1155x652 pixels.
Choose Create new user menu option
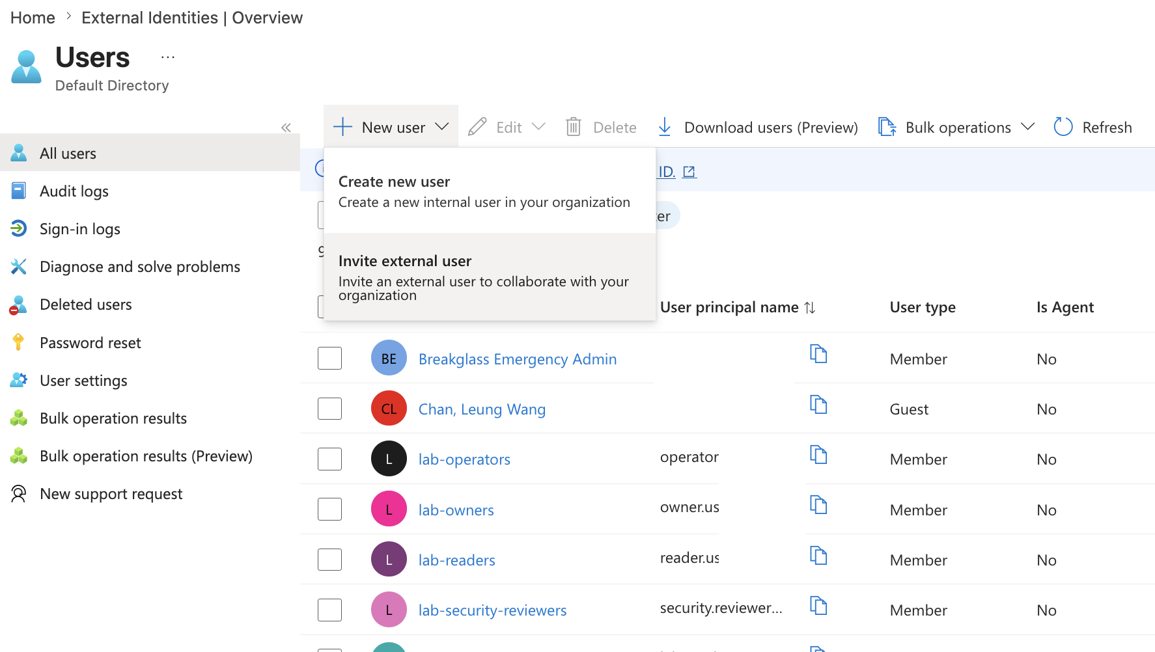click(x=490, y=191)
